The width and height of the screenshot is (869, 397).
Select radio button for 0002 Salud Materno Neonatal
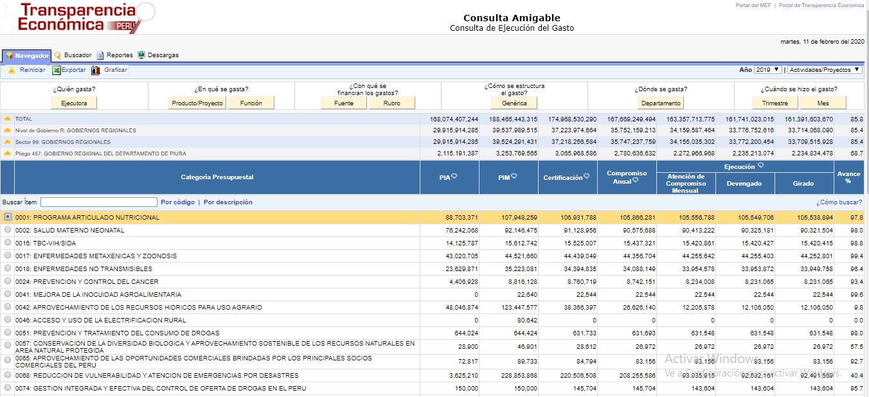coord(8,230)
